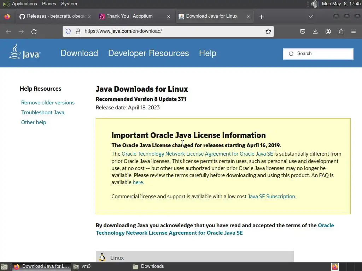Open the Oracle Technology Network License Agreement link in yellow box
The height and width of the screenshot is (271, 362).
coord(197,154)
